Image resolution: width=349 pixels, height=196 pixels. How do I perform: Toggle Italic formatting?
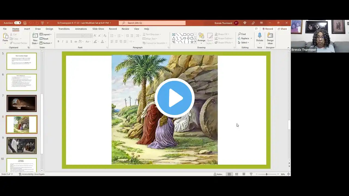(63, 42)
